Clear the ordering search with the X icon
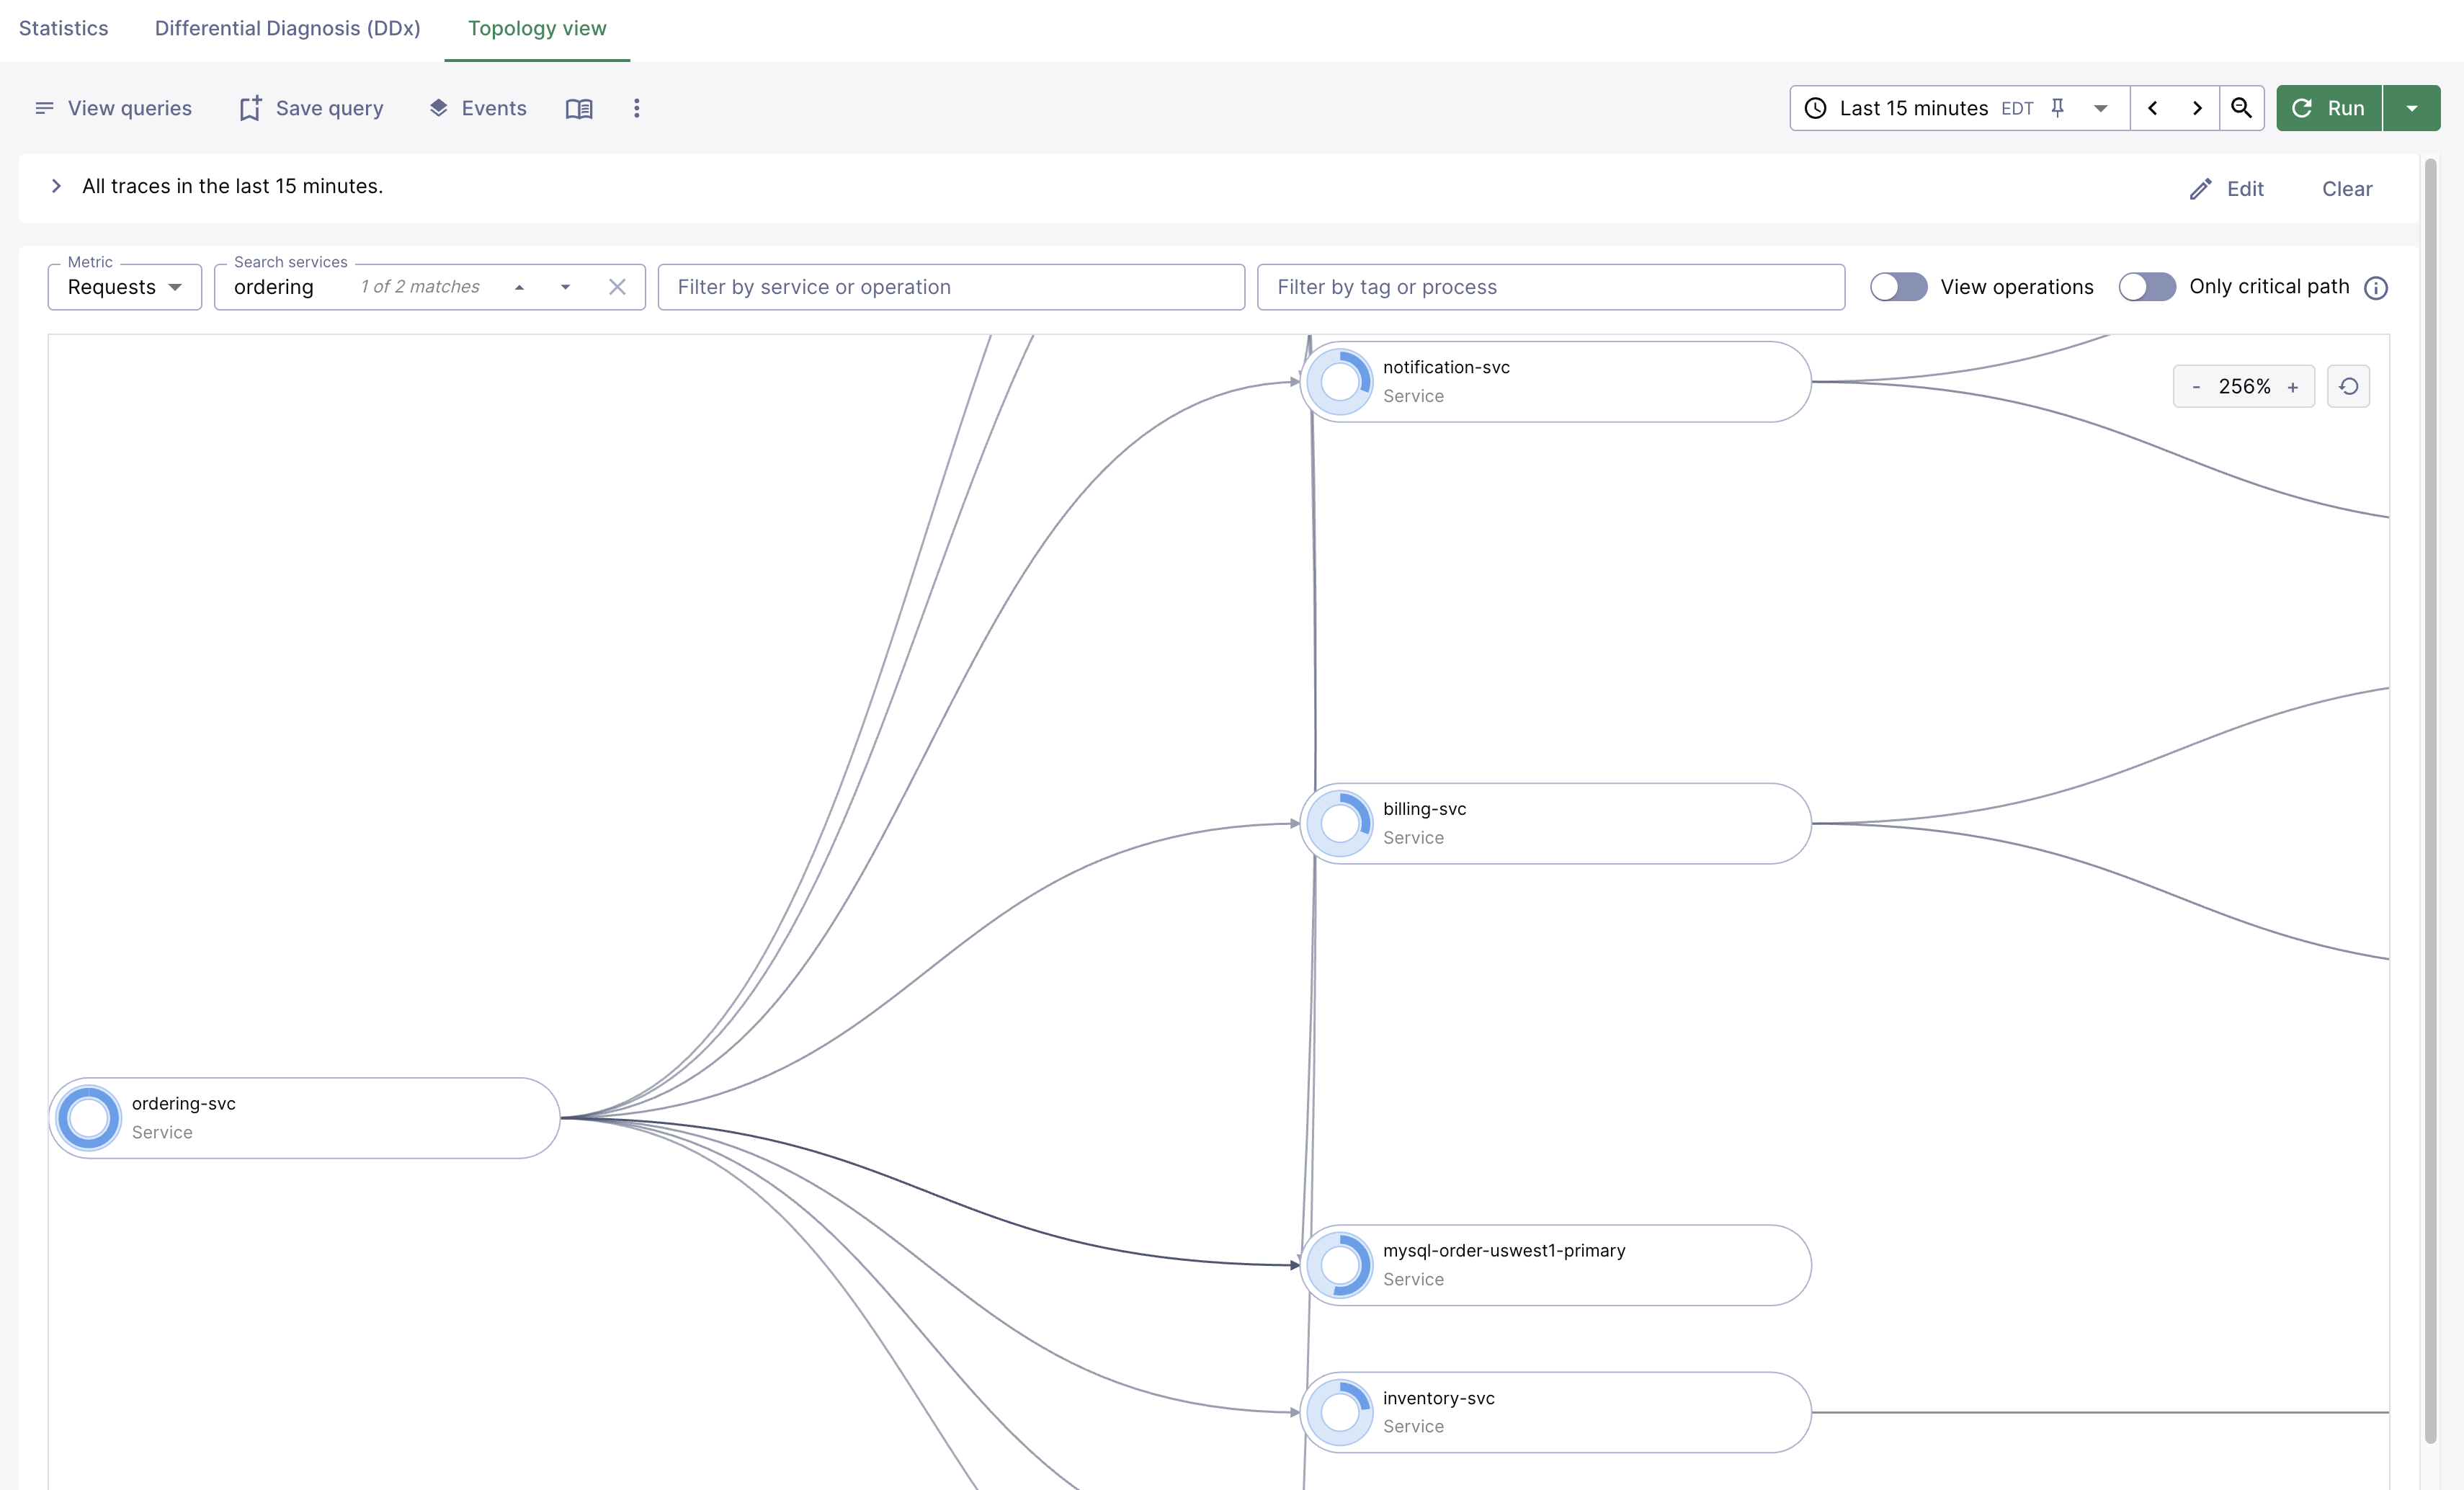 pos(617,287)
